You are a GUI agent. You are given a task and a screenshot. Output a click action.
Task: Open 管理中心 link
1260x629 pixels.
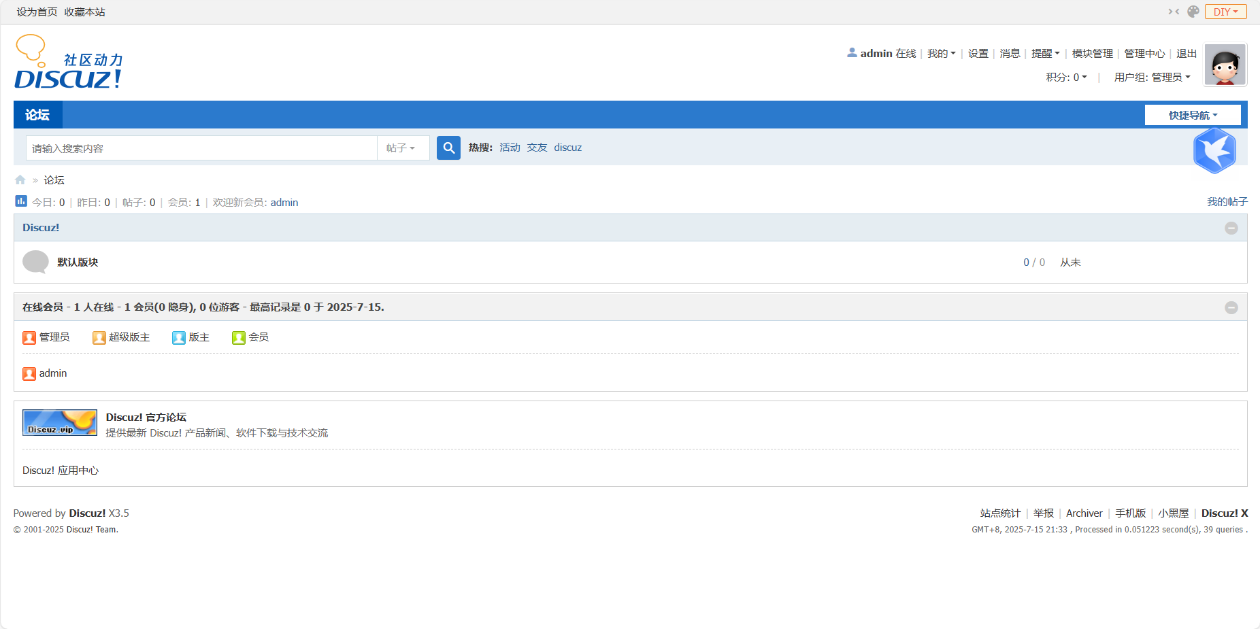[x=1144, y=54]
